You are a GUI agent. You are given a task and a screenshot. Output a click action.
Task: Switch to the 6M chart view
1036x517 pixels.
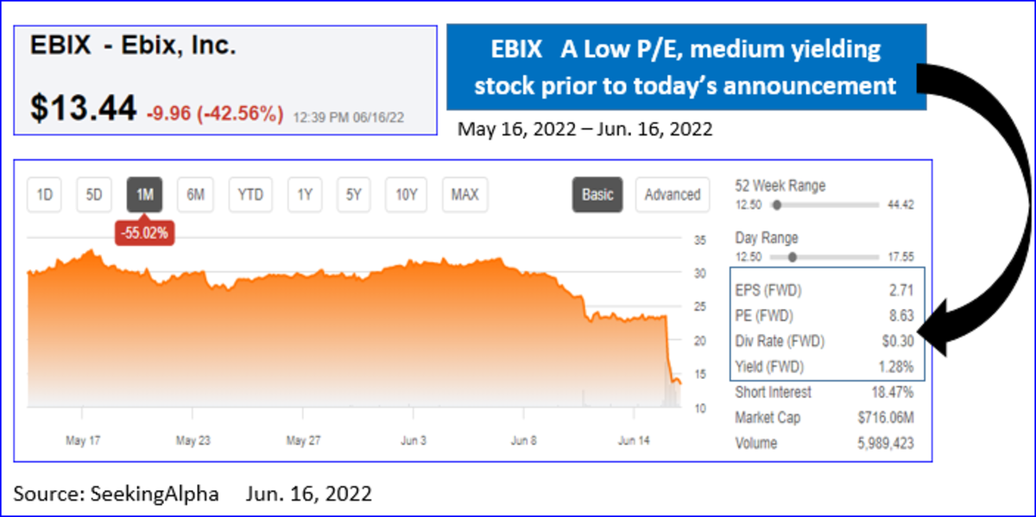[x=195, y=194]
